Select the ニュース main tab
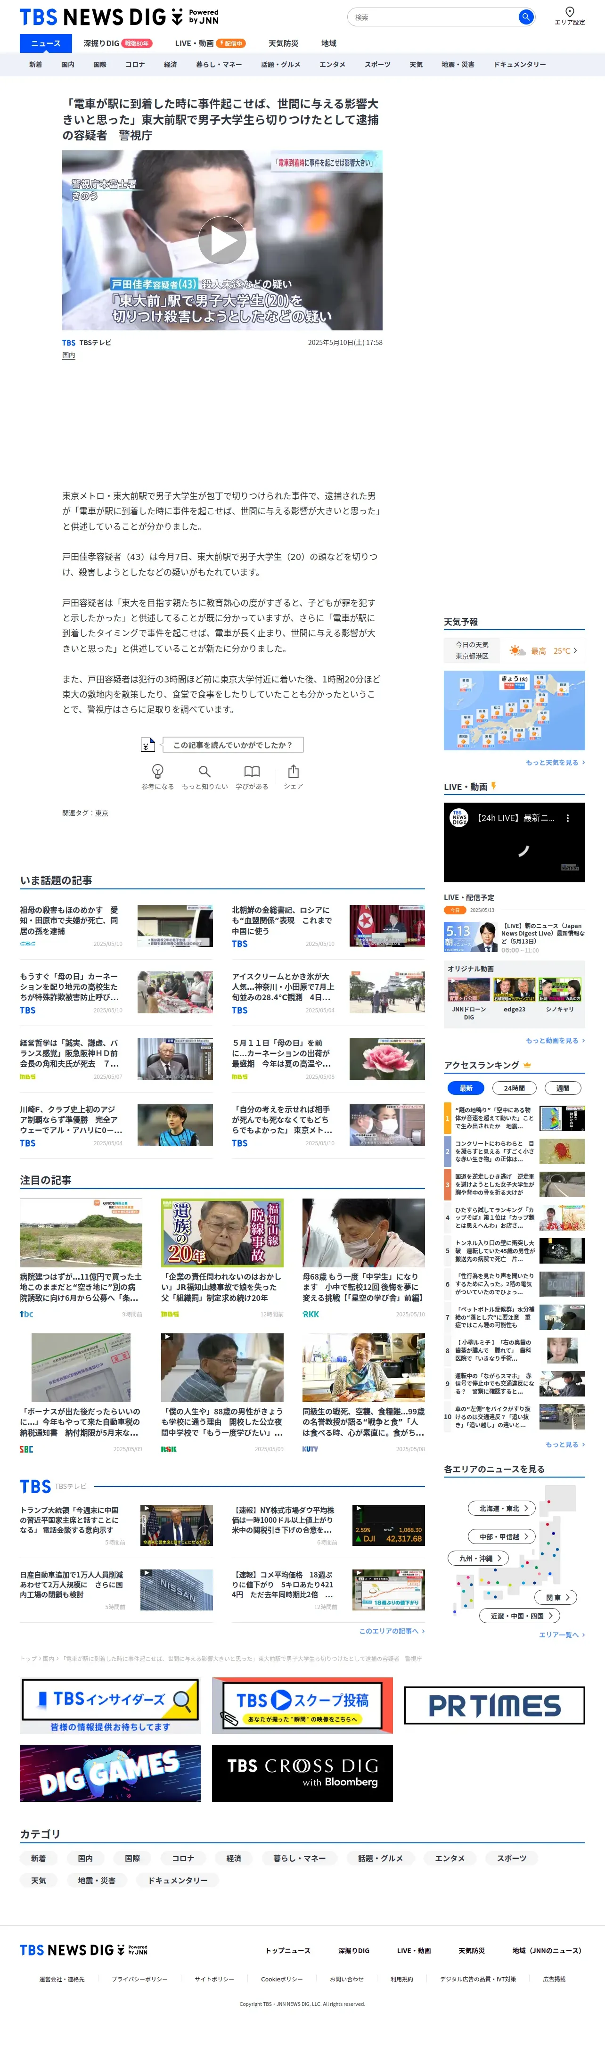 point(45,43)
